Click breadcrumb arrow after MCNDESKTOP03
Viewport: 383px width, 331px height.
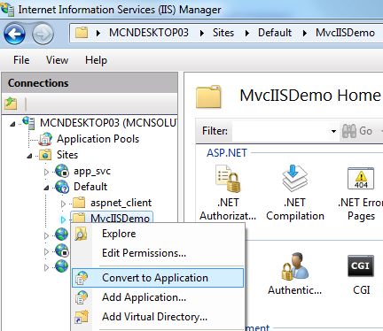[202, 33]
